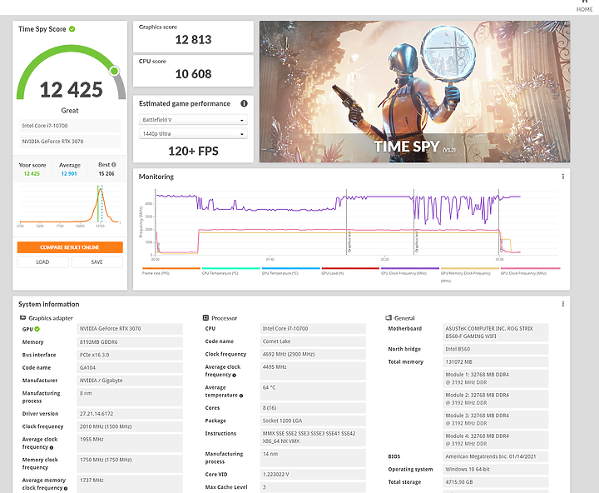The width and height of the screenshot is (599, 493).
Task: Toggle the CPU Clock Frequency legend series
Action: pos(410,271)
